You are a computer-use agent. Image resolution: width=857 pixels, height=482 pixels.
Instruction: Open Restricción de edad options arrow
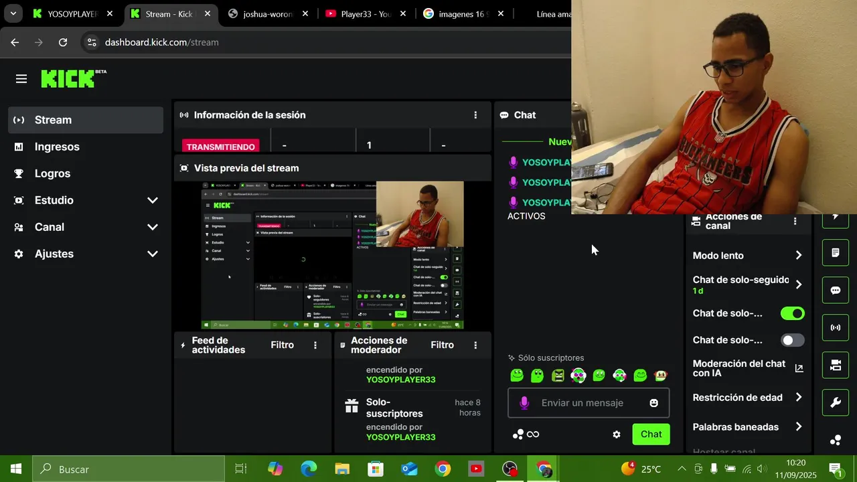pos(799,397)
